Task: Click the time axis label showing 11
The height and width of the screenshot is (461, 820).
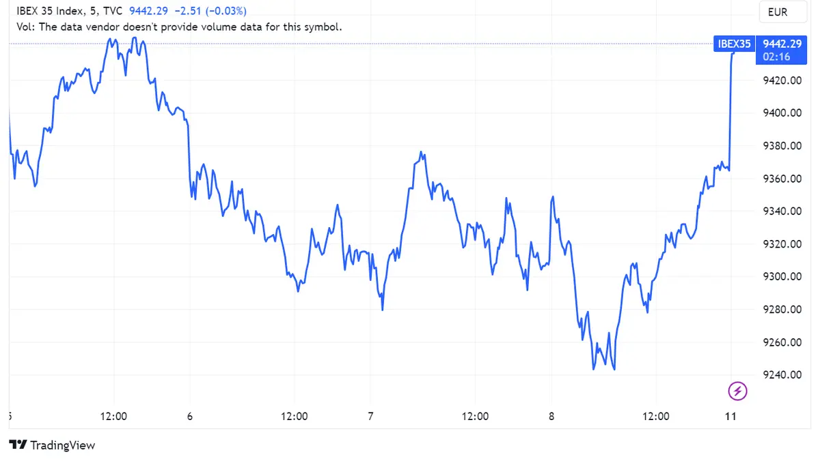Action: tap(730, 416)
